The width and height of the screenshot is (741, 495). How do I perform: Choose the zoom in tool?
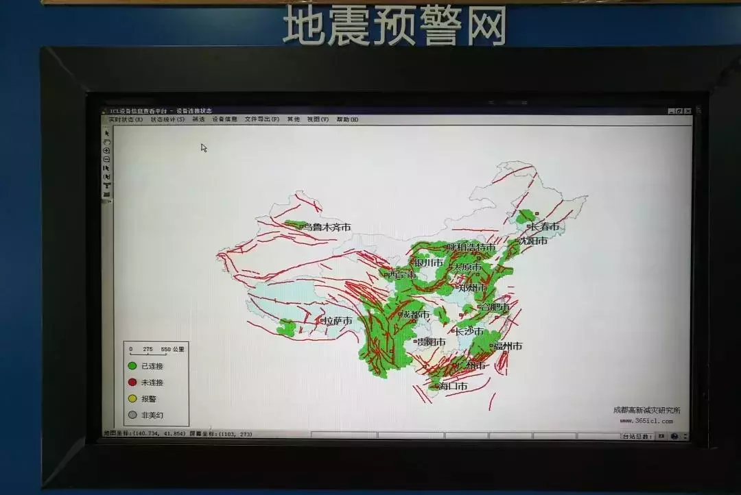click(x=107, y=151)
